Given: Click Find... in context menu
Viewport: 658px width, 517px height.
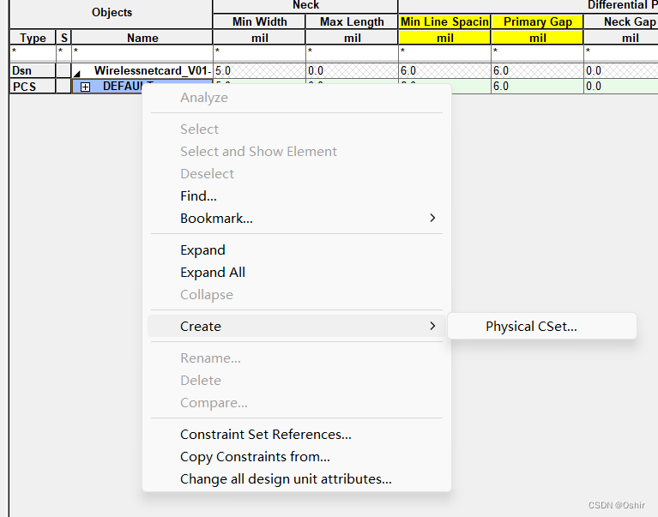Looking at the screenshot, I should (x=198, y=196).
